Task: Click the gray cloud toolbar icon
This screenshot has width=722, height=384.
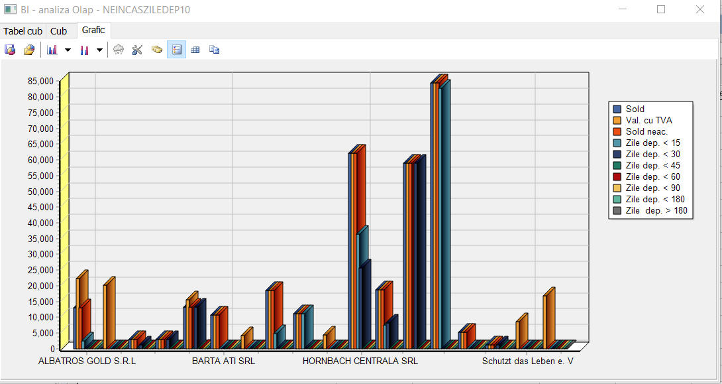Action: click(x=119, y=50)
